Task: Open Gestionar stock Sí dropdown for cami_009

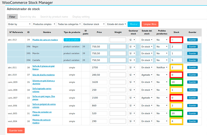Action: point(132,82)
